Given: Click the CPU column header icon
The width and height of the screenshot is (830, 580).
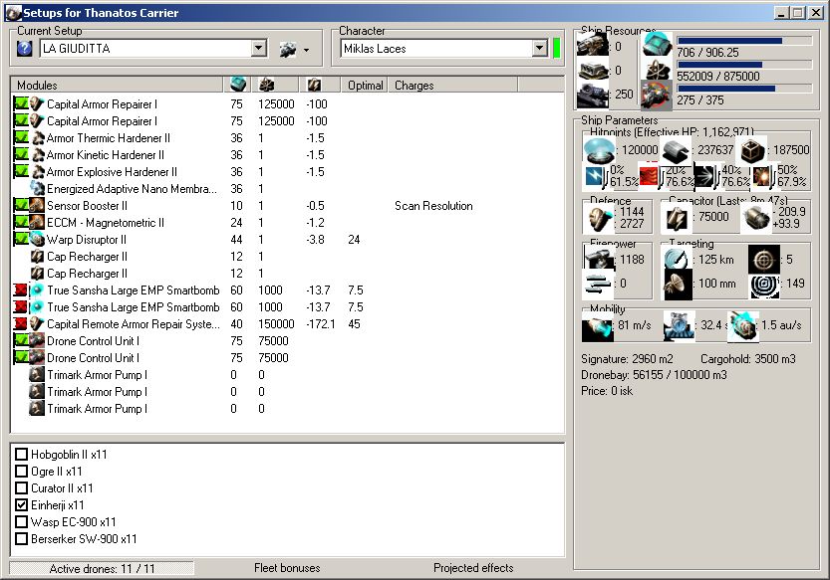Looking at the screenshot, I should (x=238, y=85).
